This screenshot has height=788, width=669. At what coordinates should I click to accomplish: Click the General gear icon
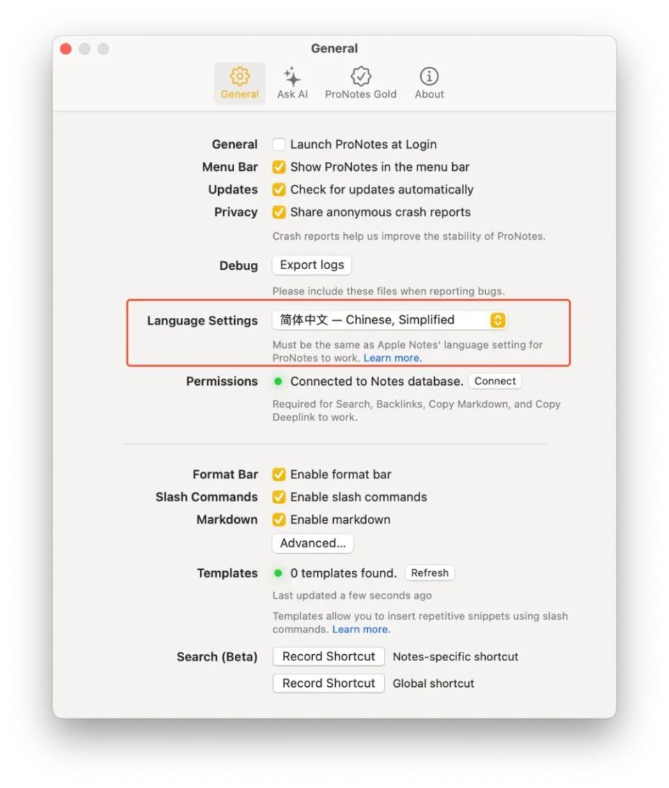click(x=240, y=76)
